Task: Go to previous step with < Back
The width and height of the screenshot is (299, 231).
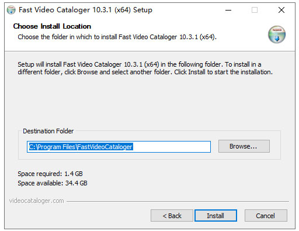Action: point(172,216)
